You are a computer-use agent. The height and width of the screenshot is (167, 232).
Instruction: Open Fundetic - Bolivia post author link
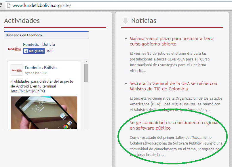click(41, 68)
